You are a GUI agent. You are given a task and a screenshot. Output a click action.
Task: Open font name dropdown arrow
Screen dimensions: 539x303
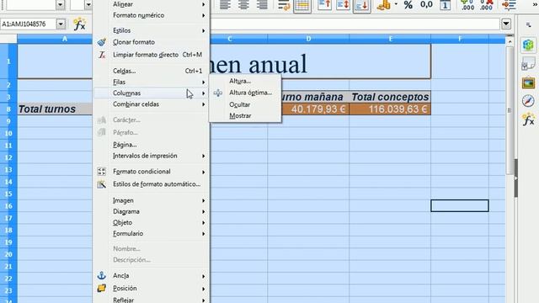click(61, 5)
